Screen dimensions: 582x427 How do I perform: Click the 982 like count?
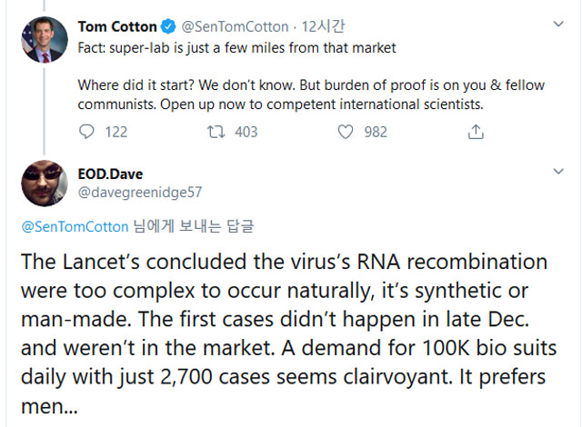point(376,132)
